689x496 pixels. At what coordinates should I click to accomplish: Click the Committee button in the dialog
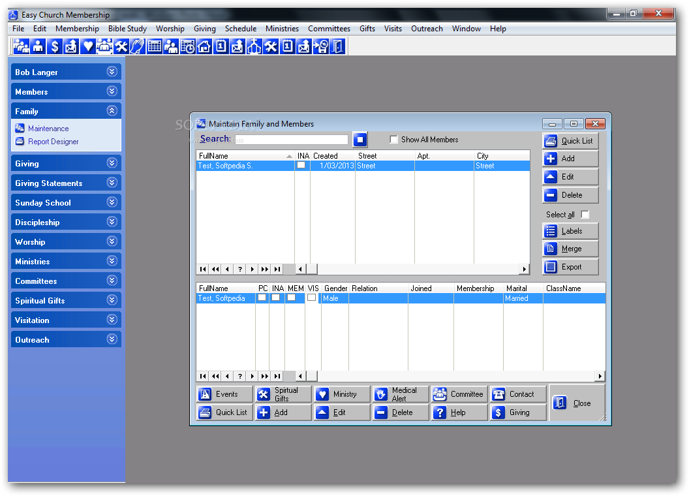tap(459, 394)
